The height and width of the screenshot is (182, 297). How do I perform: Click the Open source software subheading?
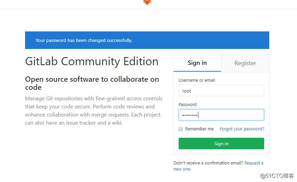[x=92, y=83]
